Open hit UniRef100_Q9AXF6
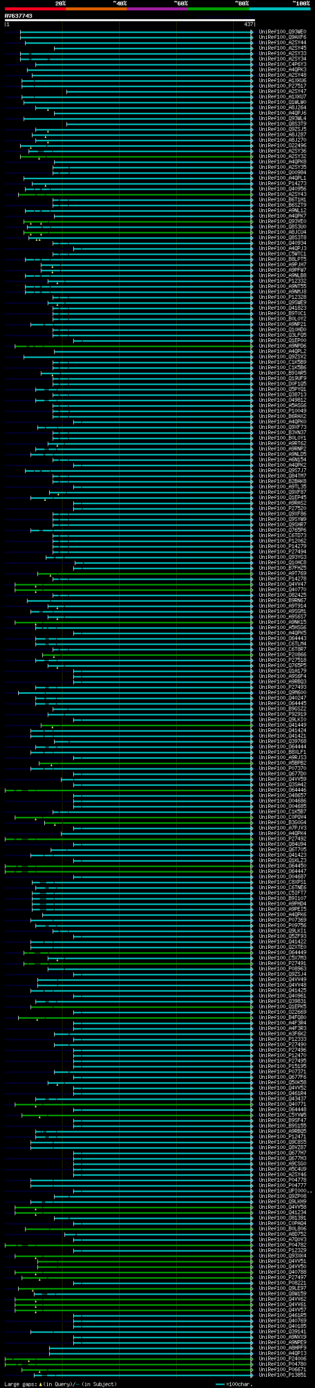The image size is (315, 1388). point(283,37)
